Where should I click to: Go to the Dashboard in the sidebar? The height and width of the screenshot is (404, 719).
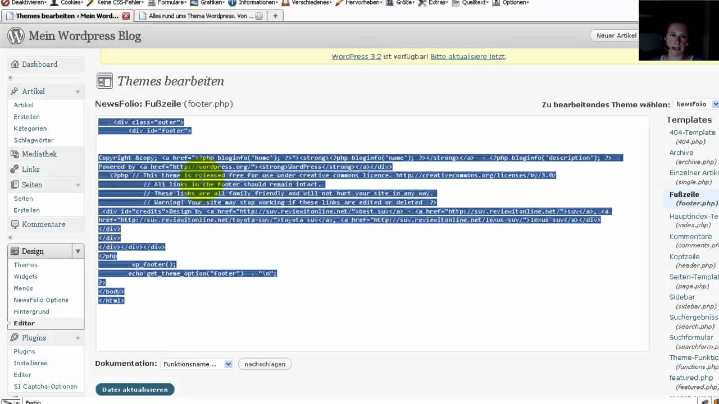tap(39, 65)
